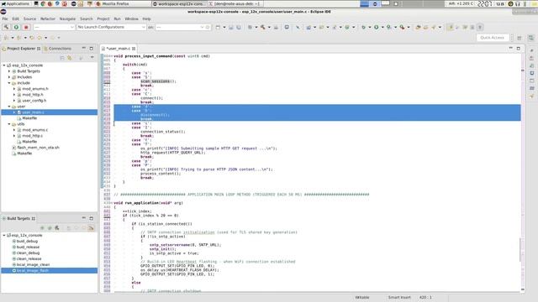Select mod_http.h file
538x302 pixels.
pos(33,95)
